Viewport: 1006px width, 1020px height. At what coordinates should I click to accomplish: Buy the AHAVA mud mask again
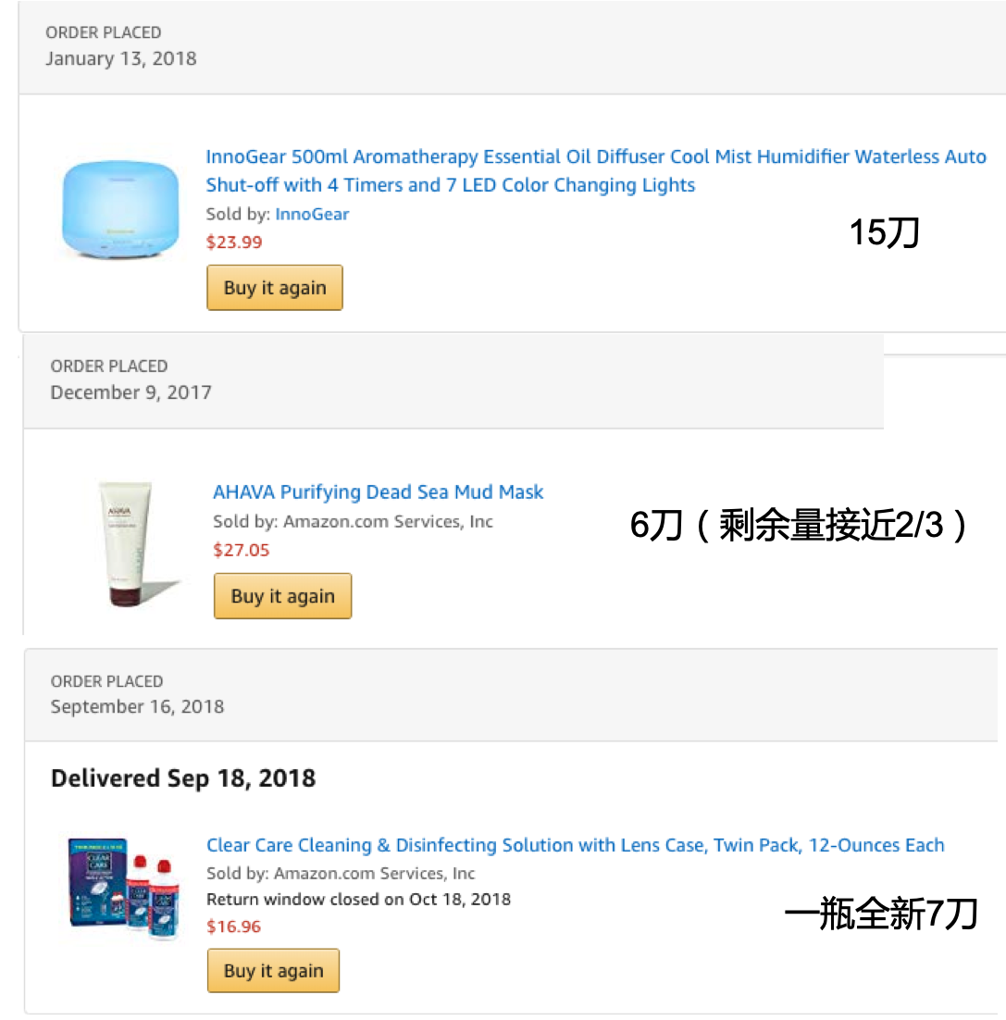pos(282,596)
